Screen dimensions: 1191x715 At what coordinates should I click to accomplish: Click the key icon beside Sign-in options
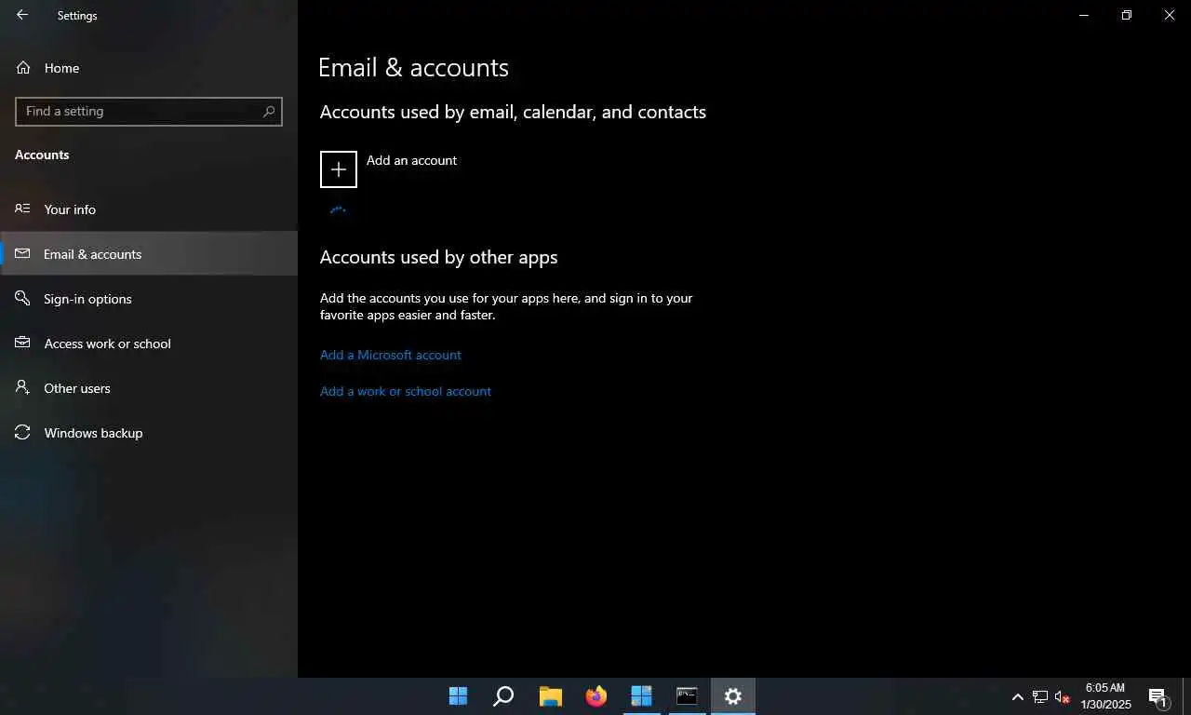[x=23, y=298]
